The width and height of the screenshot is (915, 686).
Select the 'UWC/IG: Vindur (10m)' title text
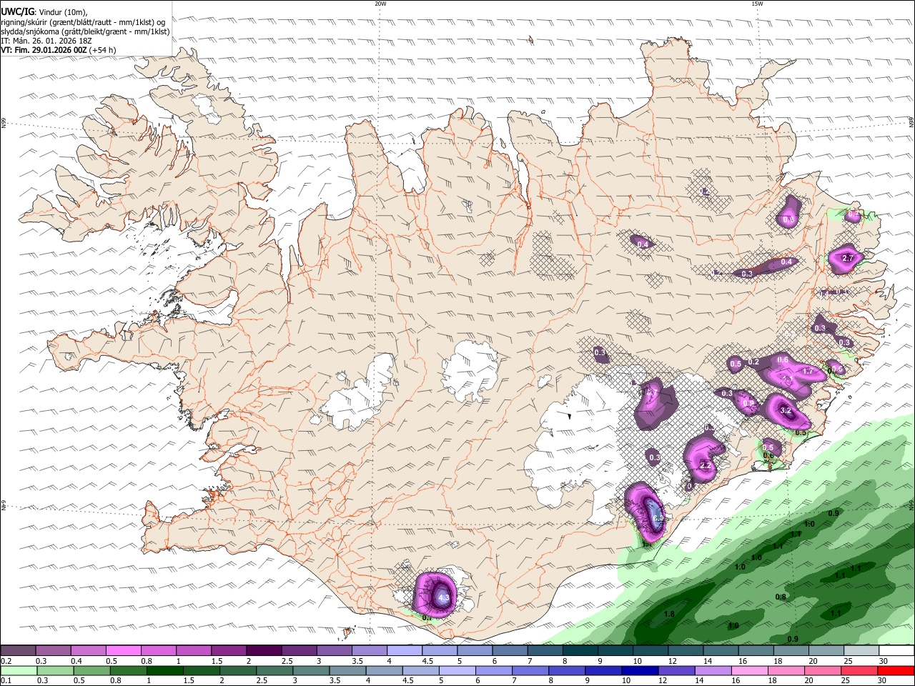44,11
